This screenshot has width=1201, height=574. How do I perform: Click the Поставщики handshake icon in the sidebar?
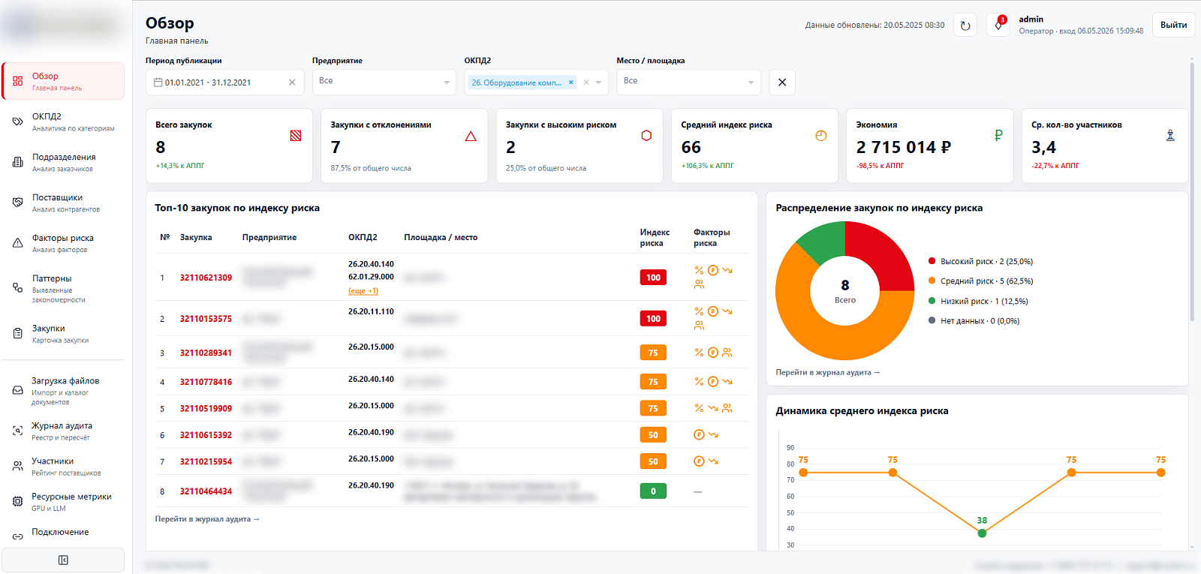pos(17,203)
